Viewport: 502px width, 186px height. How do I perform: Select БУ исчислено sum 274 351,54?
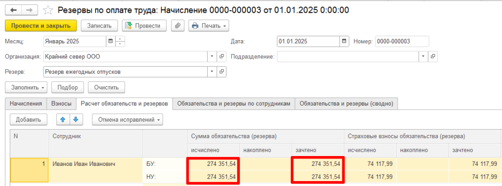tap(213, 164)
